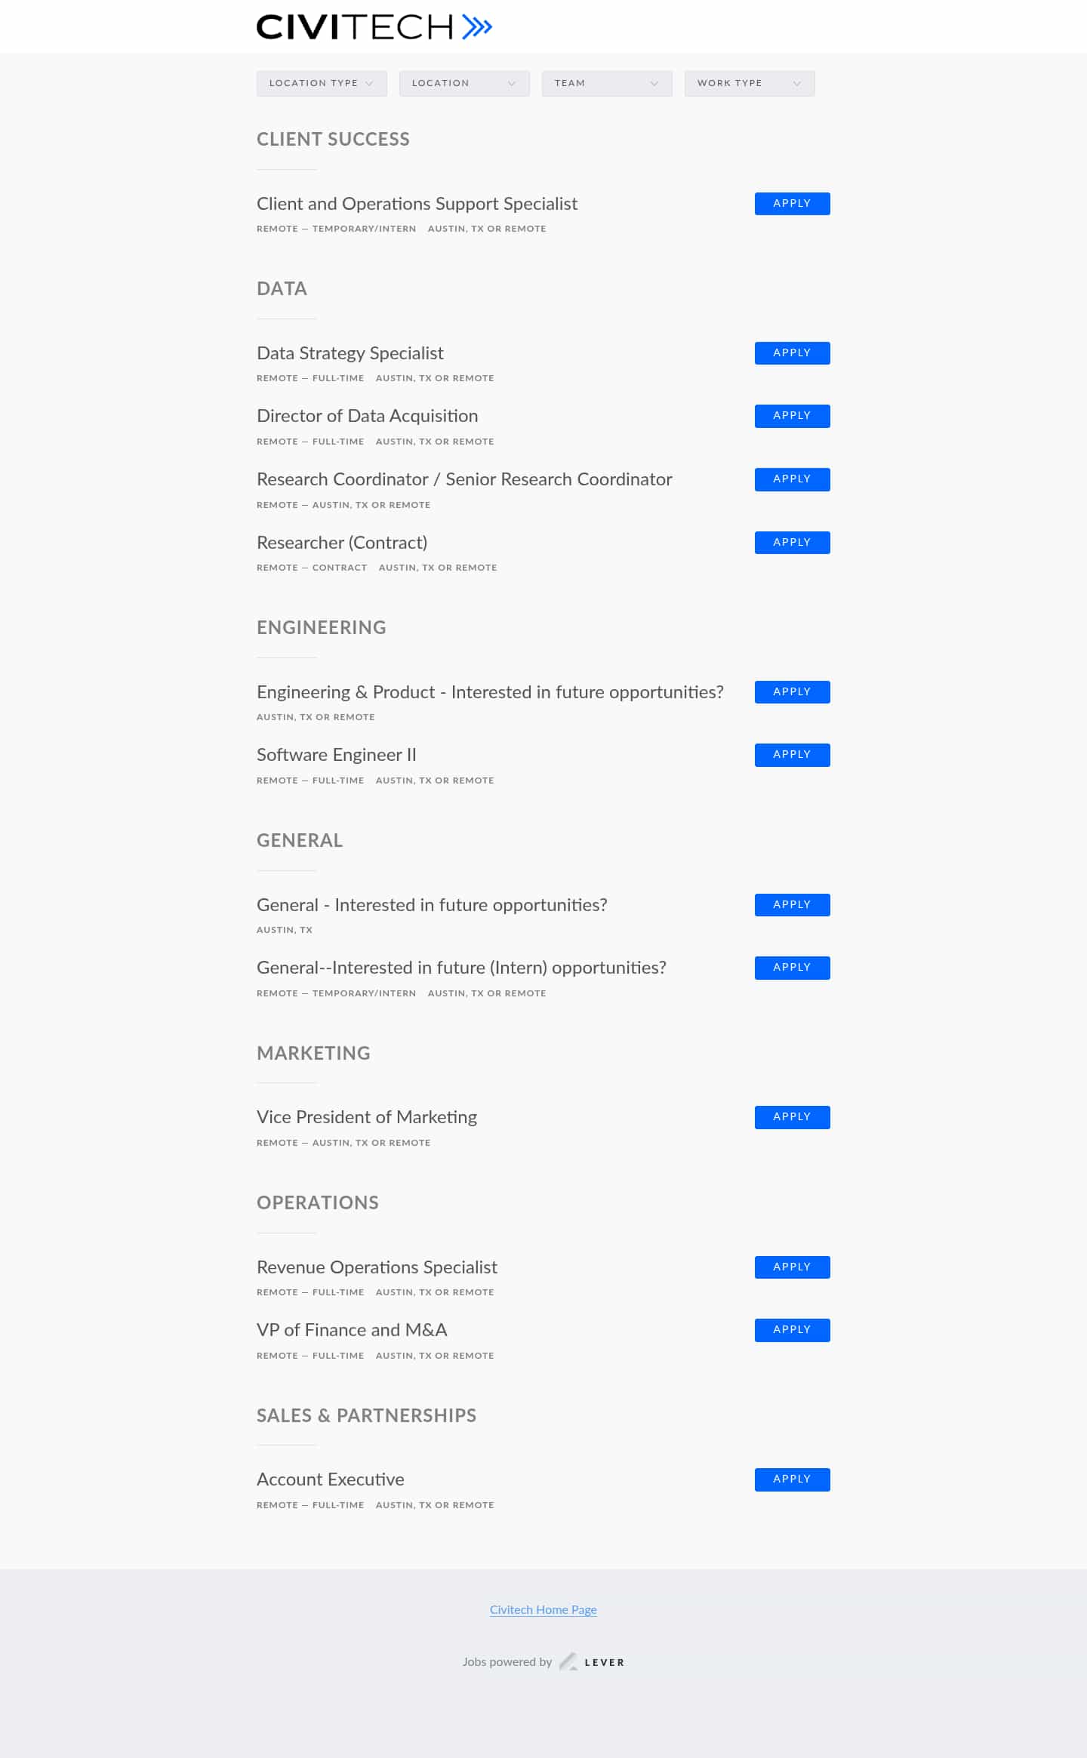Apply for Client and Operations Support Specialist

tap(792, 204)
